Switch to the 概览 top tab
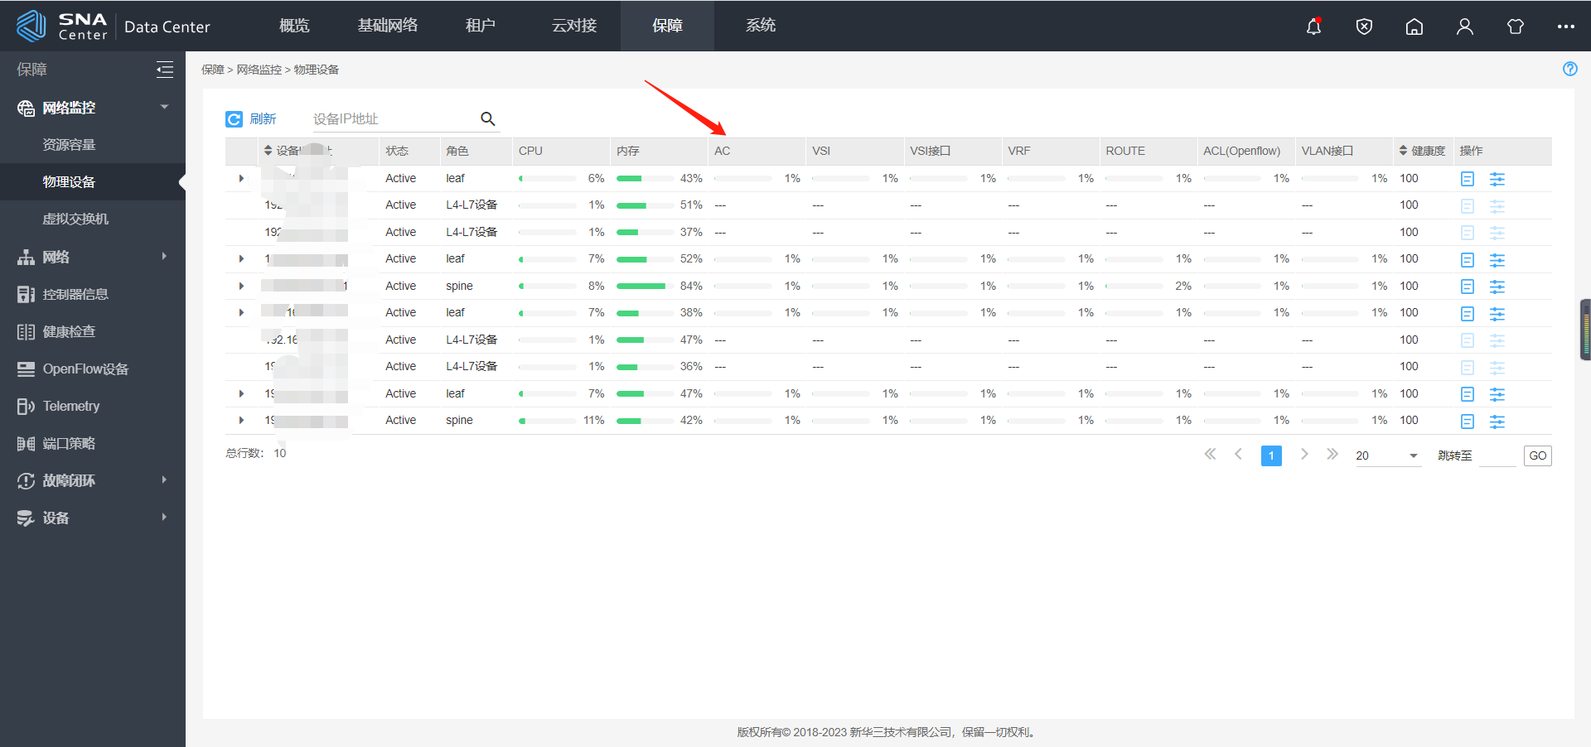Image resolution: width=1591 pixels, height=747 pixels. coord(294,26)
